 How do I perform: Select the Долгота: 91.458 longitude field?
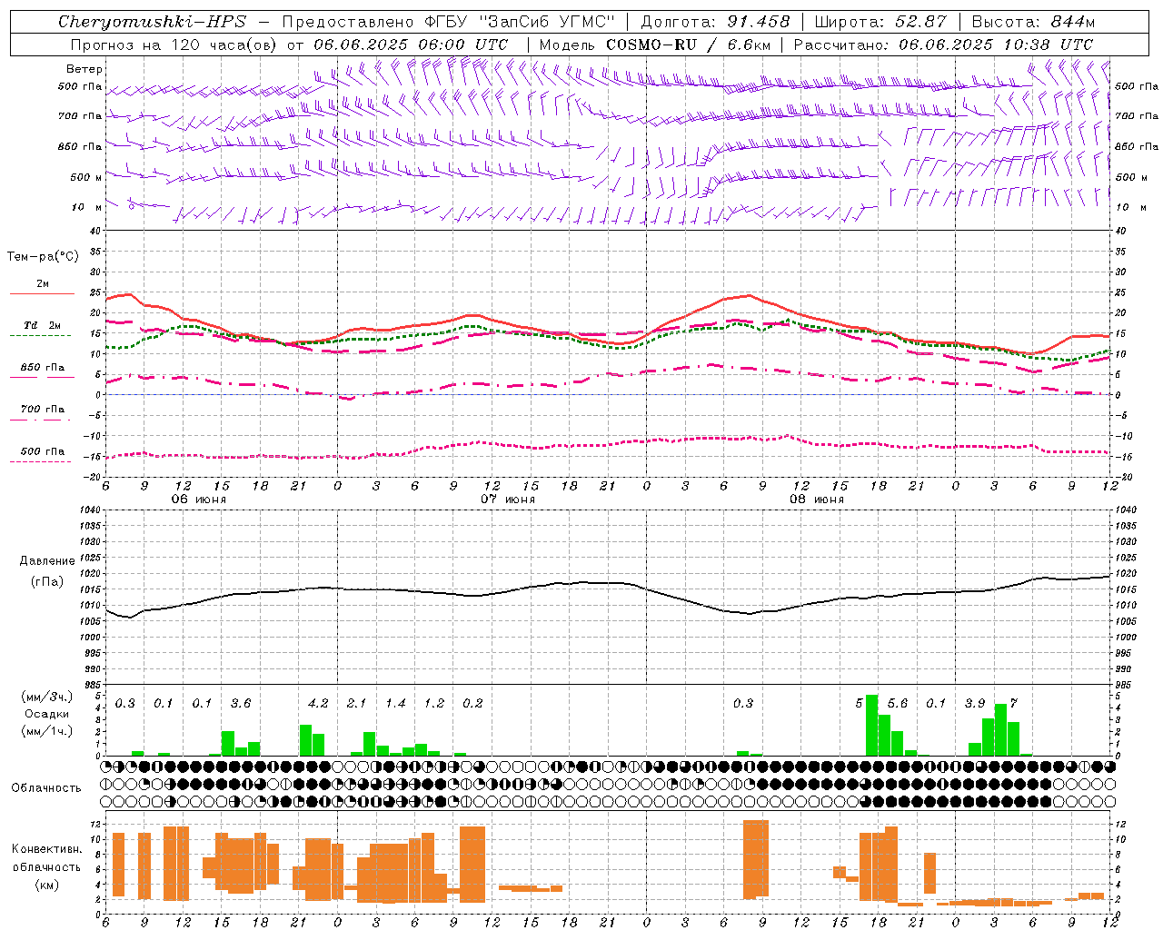pos(716,22)
